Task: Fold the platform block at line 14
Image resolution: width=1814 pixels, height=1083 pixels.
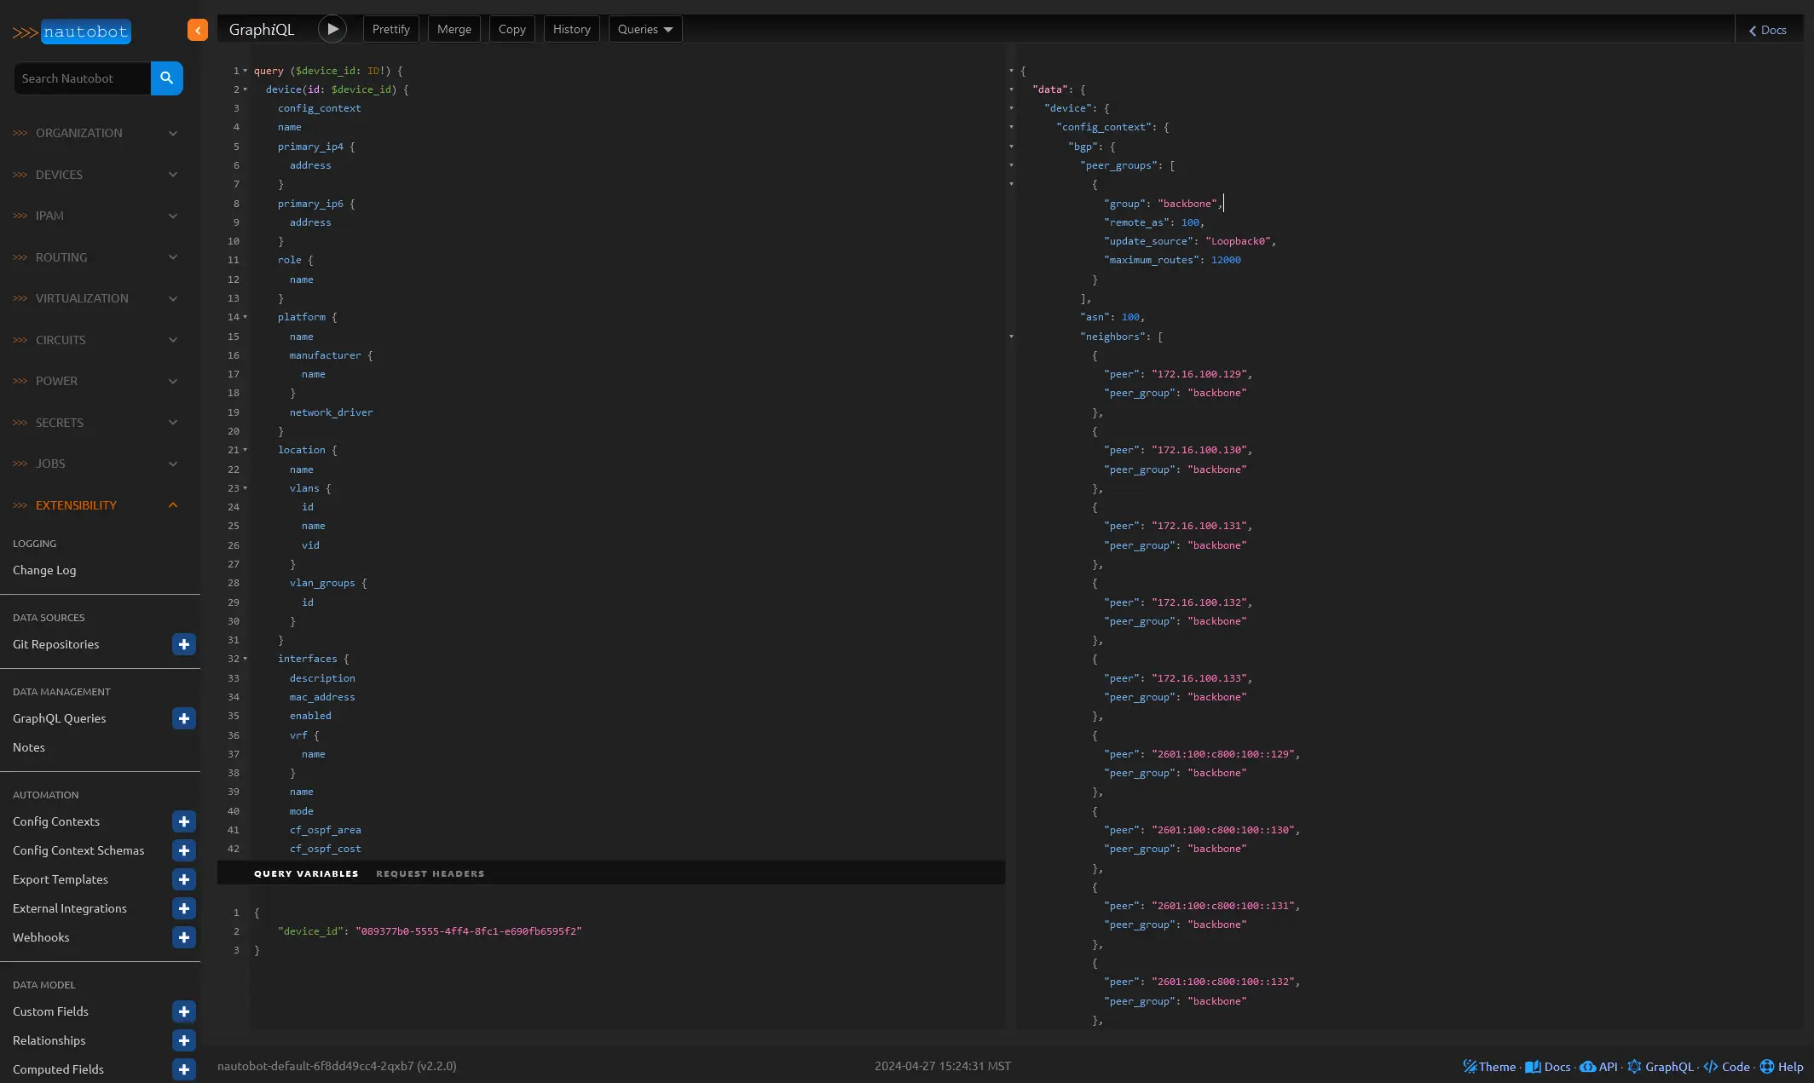Action: (x=246, y=317)
